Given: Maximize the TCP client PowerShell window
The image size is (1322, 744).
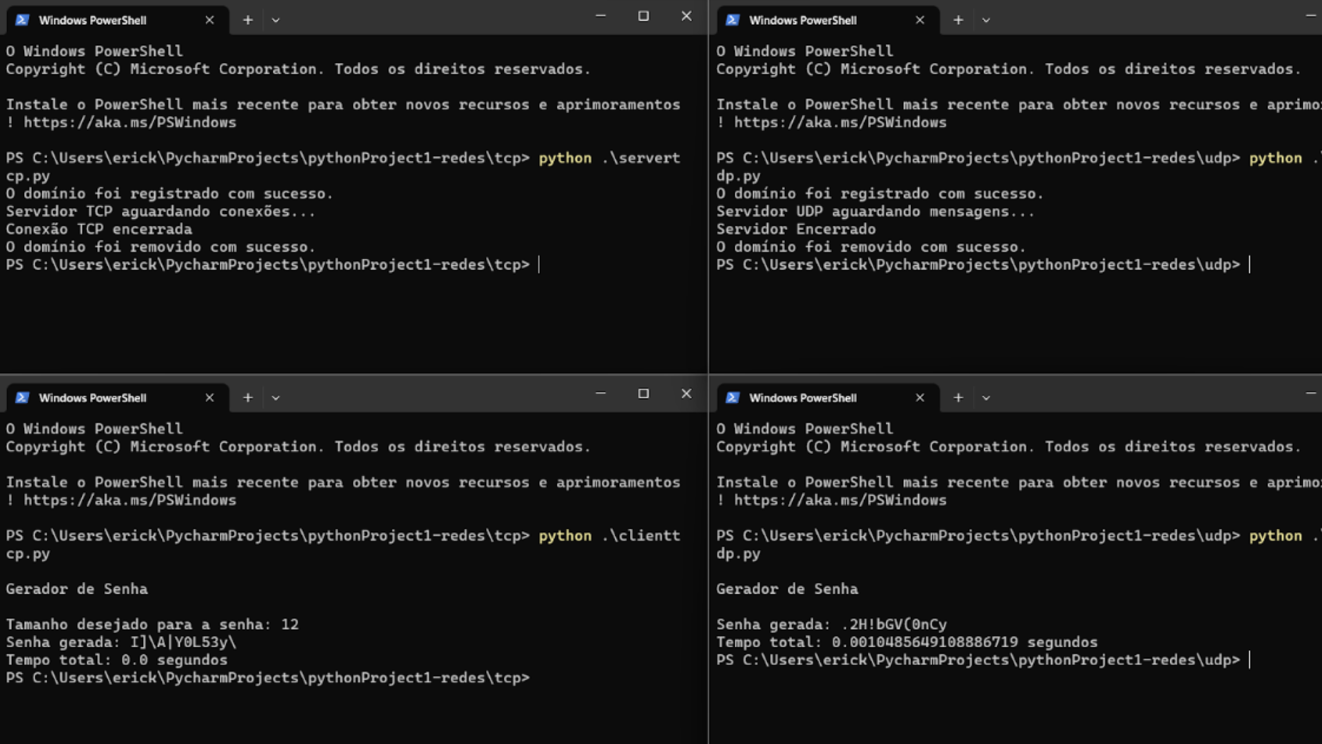Looking at the screenshot, I should (643, 393).
